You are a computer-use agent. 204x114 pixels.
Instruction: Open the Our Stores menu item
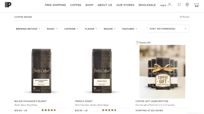(x=125, y=5)
